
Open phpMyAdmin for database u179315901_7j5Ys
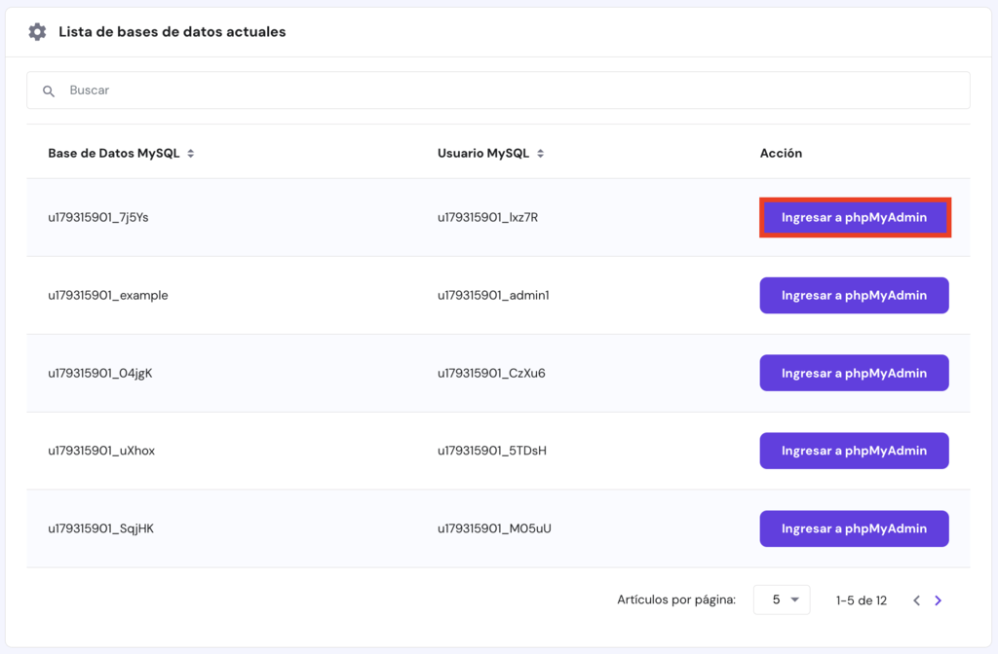tap(854, 217)
